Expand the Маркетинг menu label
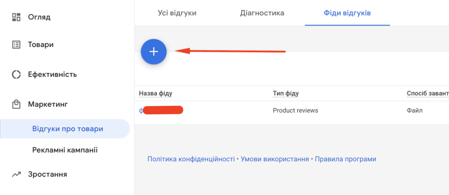The height and width of the screenshot is (195, 449). pos(48,104)
